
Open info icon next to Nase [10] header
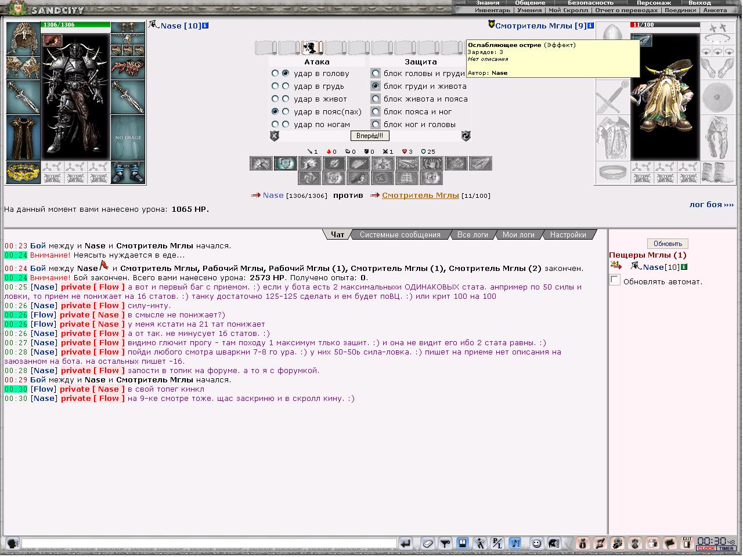pyautogui.click(x=205, y=26)
